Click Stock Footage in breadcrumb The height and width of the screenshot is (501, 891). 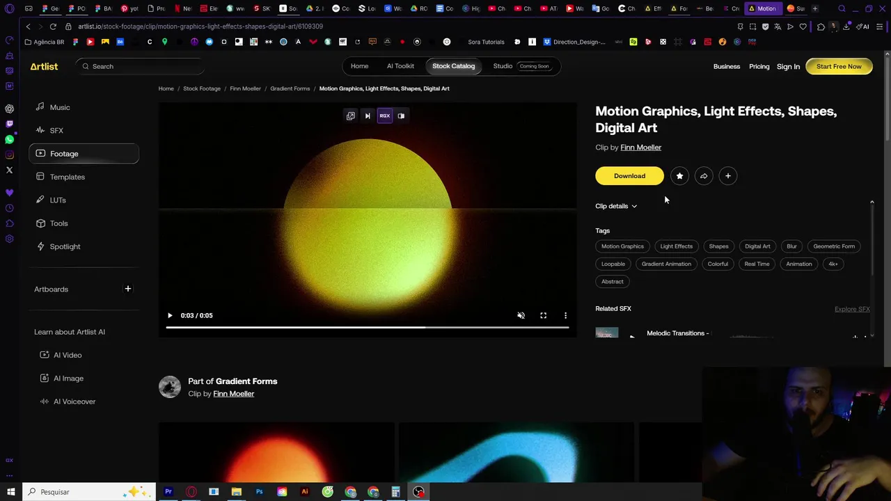[x=202, y=88]
